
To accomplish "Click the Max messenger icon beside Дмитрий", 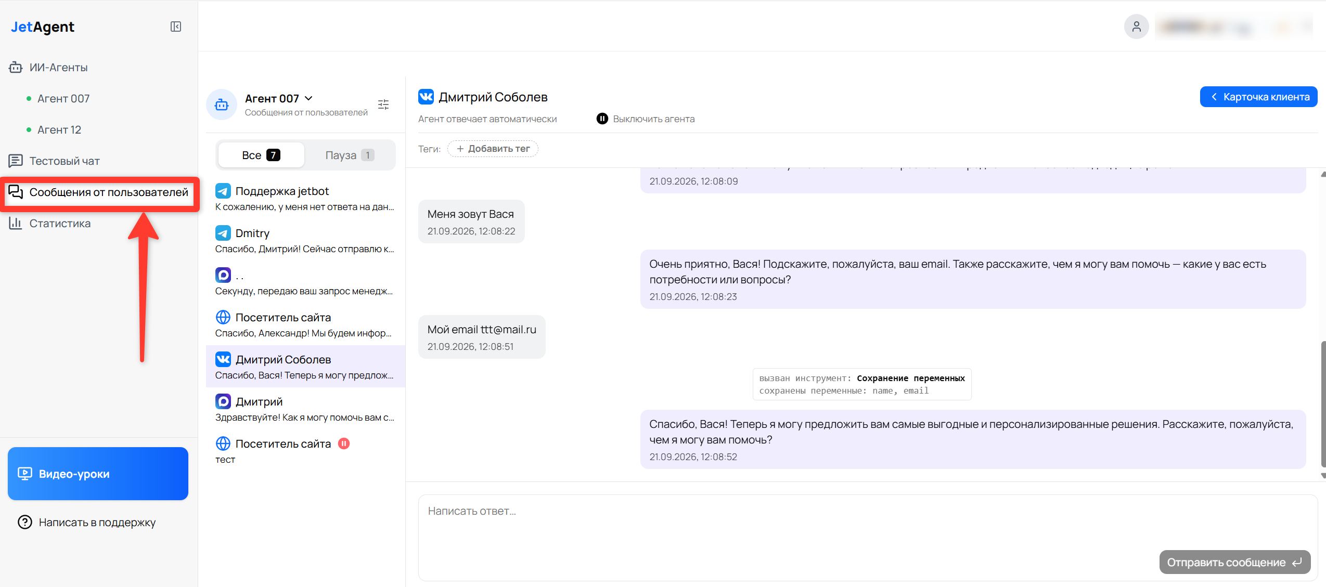I will pos(223,401).
